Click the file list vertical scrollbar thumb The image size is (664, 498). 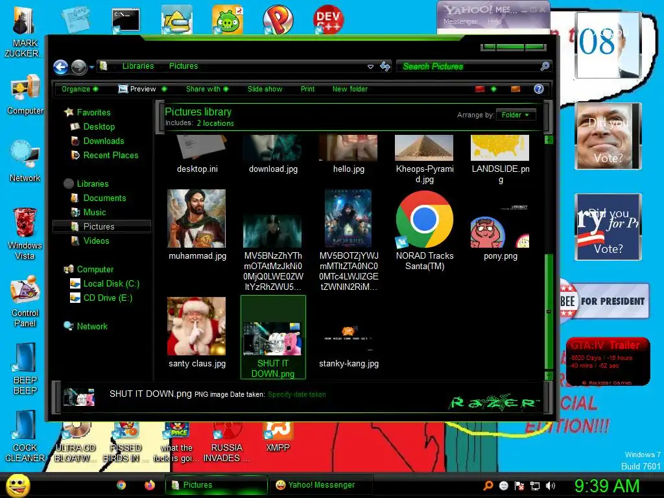click(x=549, y=311)
